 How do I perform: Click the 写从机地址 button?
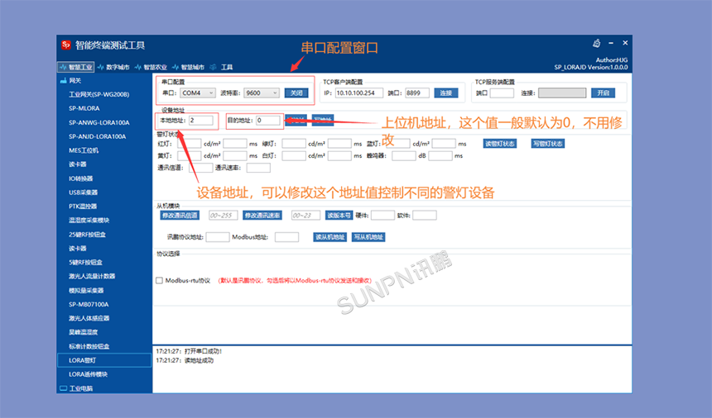point(368,237)
